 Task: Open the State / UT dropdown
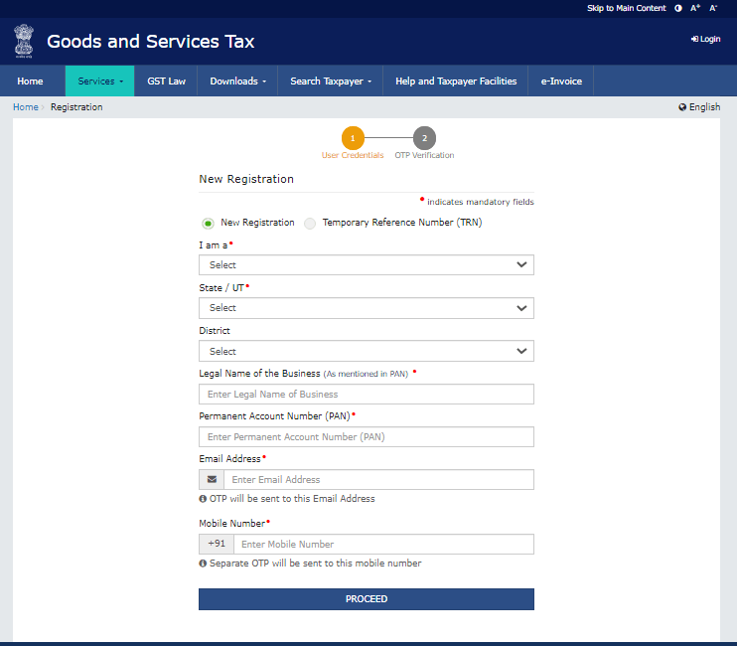click(367, 308)
